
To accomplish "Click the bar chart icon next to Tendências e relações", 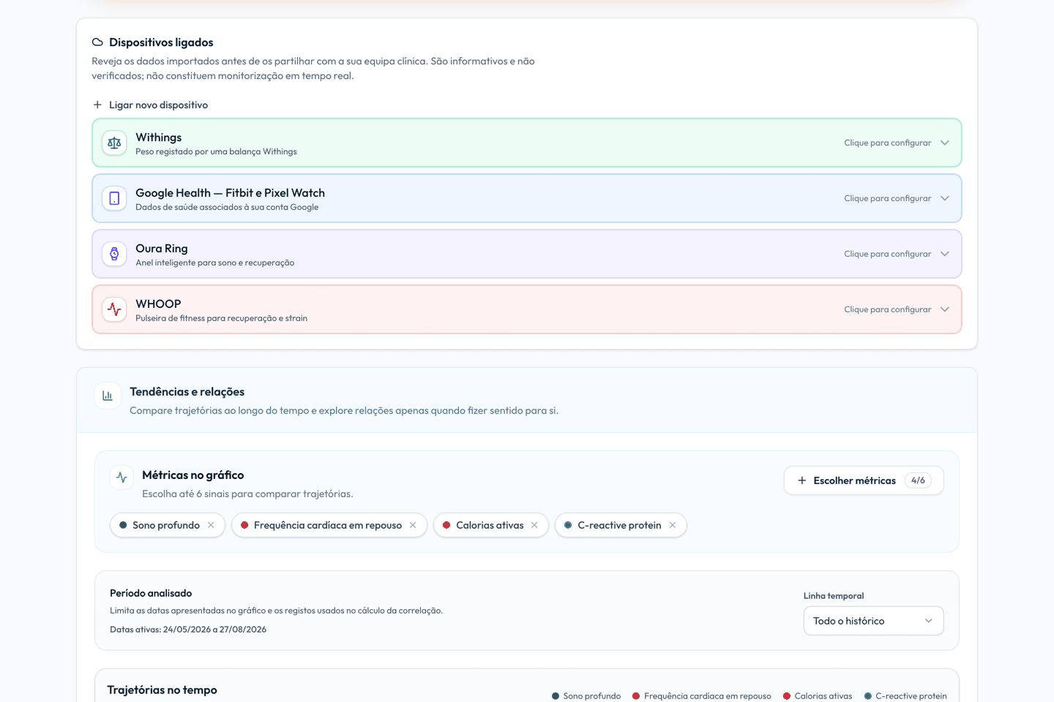I will pyautogui.click(x=108, y=396).
